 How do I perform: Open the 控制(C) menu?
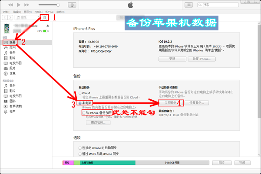(39, 12)
